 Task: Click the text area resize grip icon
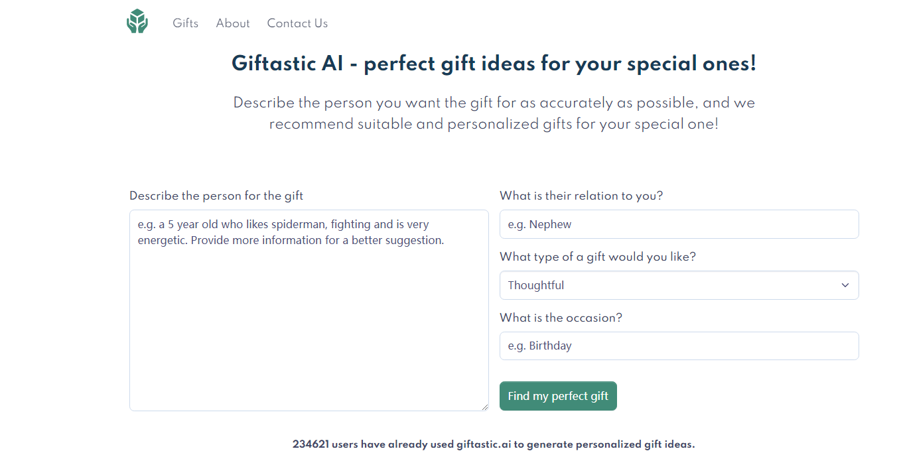click(485, 407)
